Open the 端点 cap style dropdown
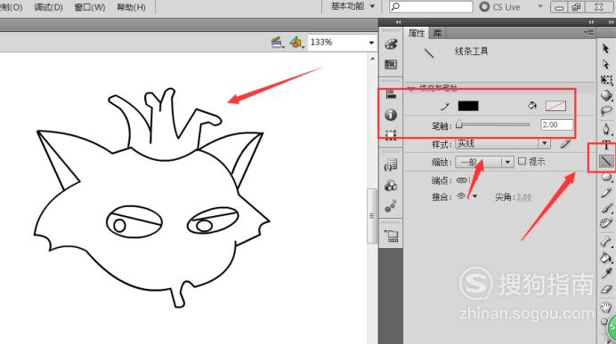The width and height of the screenshot is (616, 344). pos(464,180)
